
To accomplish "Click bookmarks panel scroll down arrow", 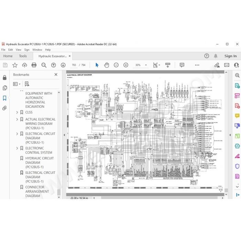I will [59, 197].
